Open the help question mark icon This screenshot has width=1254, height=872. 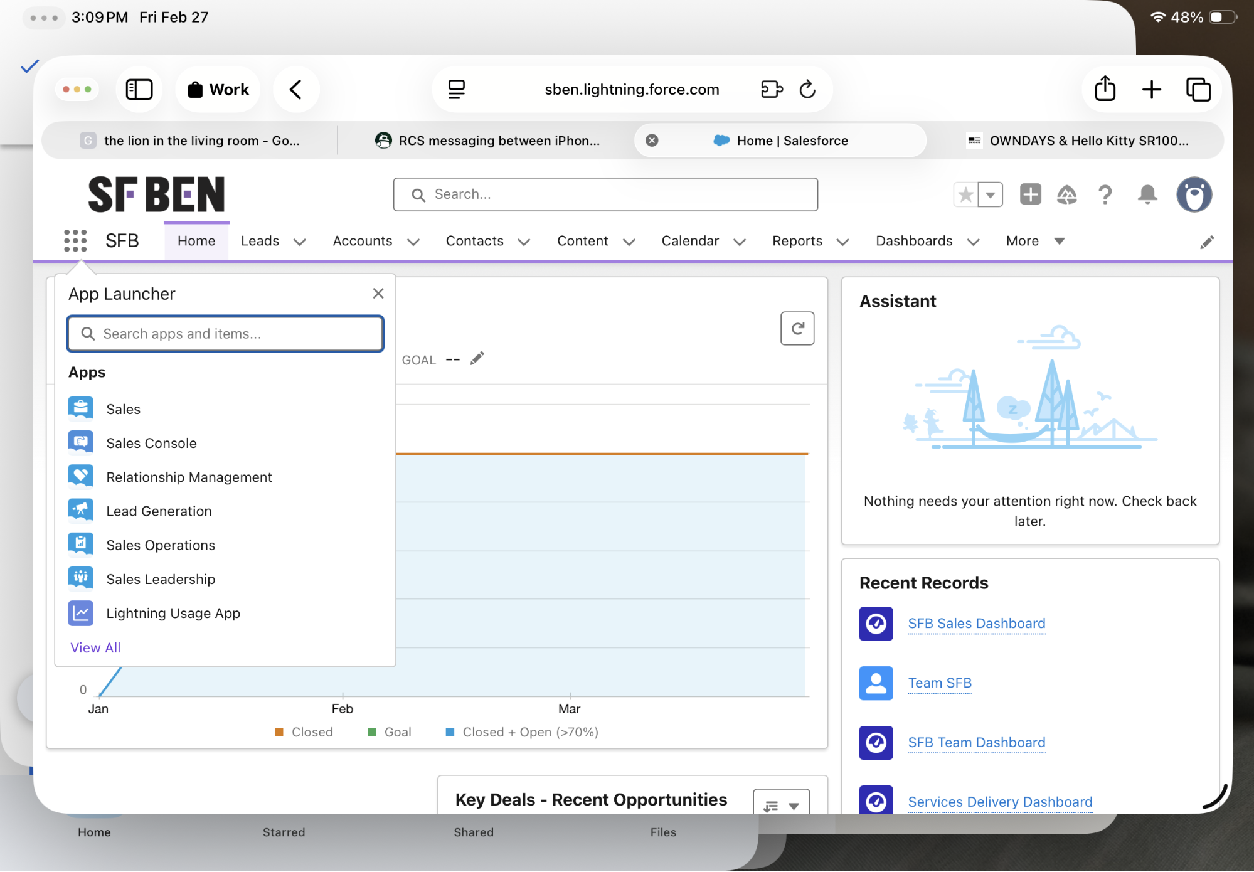point(1105,195)
